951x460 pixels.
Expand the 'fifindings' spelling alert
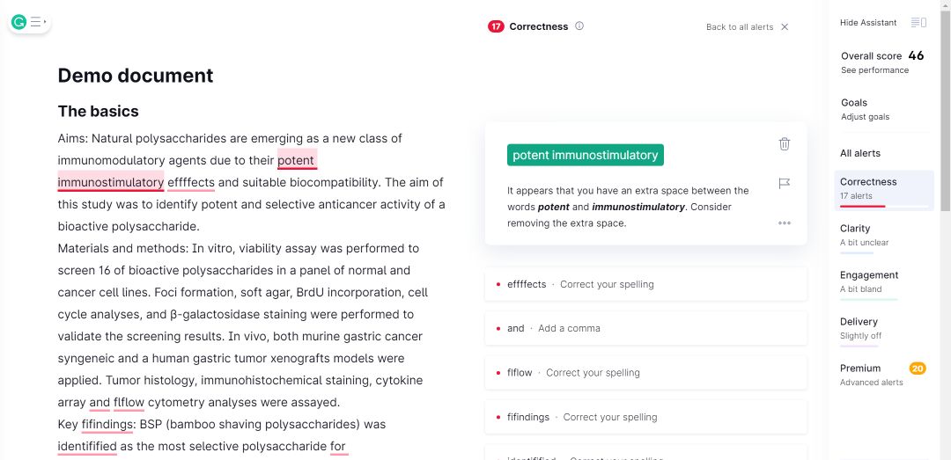point(645,417)
